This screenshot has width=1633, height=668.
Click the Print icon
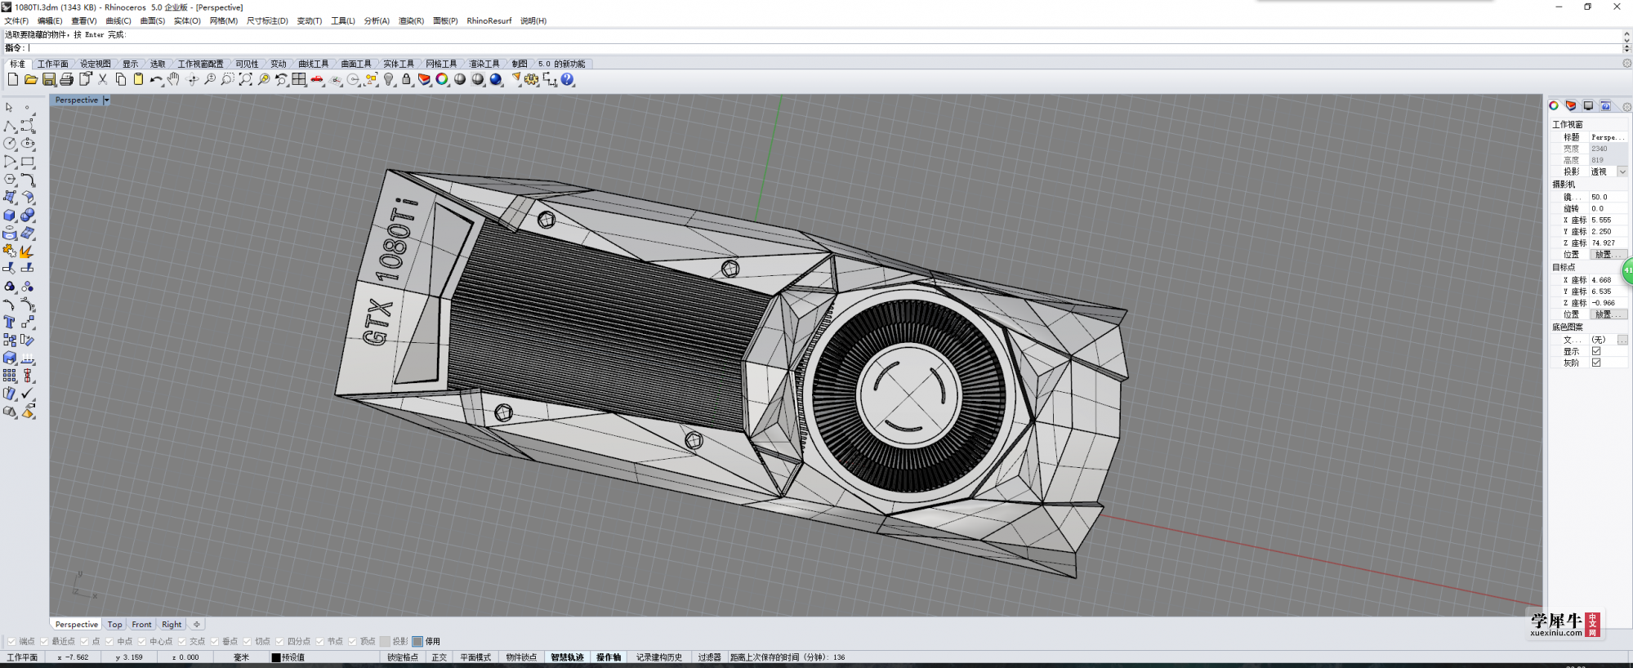67,79
